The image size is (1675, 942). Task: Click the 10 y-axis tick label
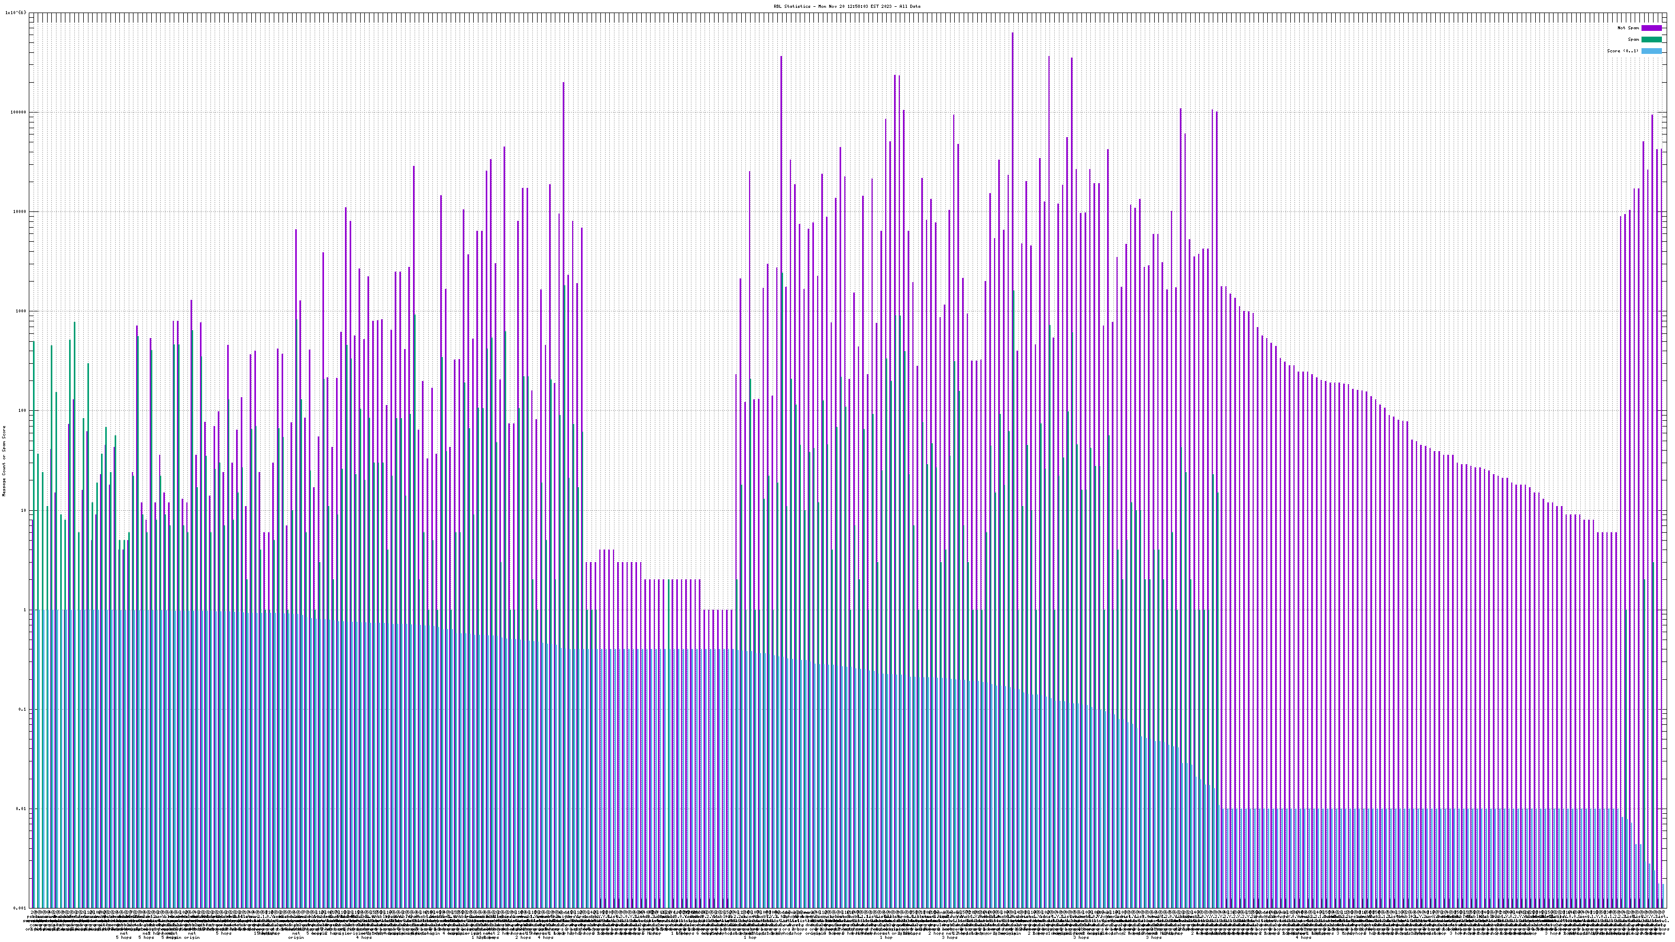[x=24, y=510]
